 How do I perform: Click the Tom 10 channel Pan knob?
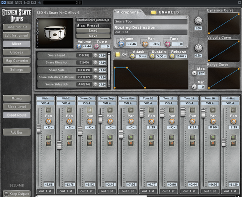coord(151,121)
